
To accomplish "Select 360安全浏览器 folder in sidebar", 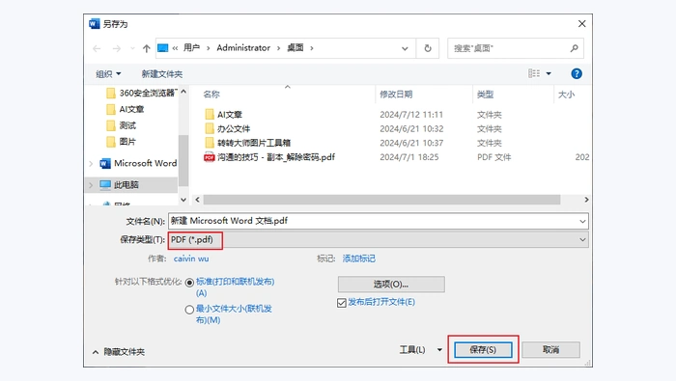I will 141,93.
